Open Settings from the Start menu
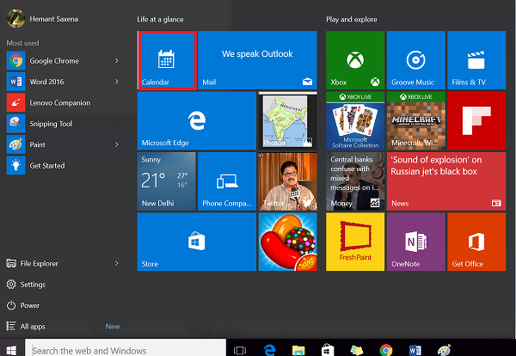The height and width of the screenshot is (356, 516). [33, 285]
